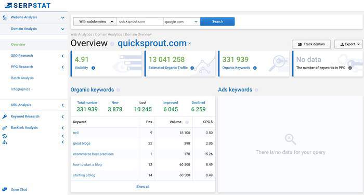Collapse the Domain Analysis section

pos(63,29)
